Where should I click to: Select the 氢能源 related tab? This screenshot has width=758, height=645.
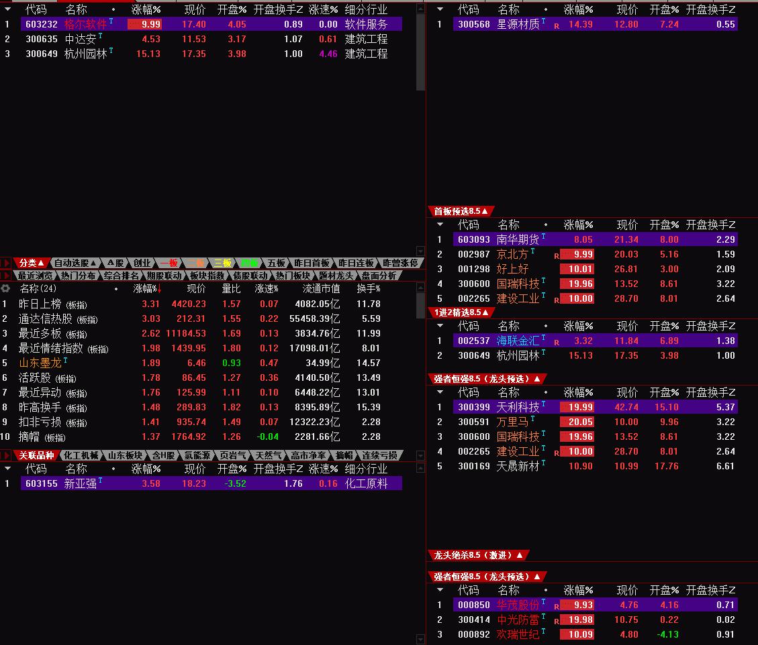click(197, 455)
